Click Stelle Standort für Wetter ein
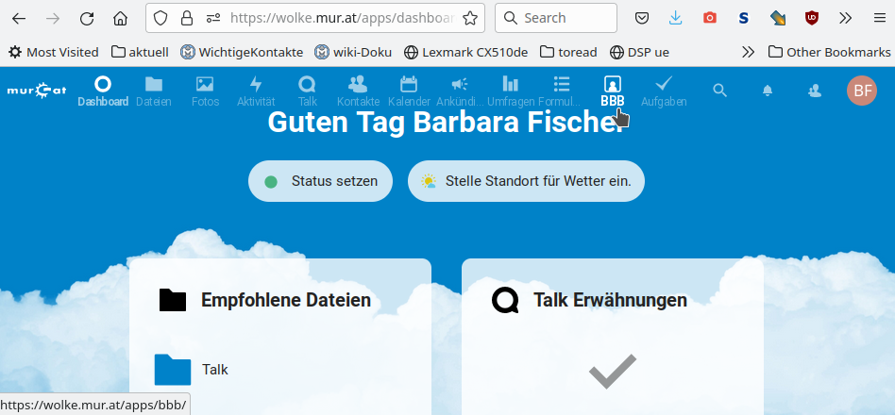Viewport: 895px width, 415px height. pyautogui.click(x=526, y=181)
